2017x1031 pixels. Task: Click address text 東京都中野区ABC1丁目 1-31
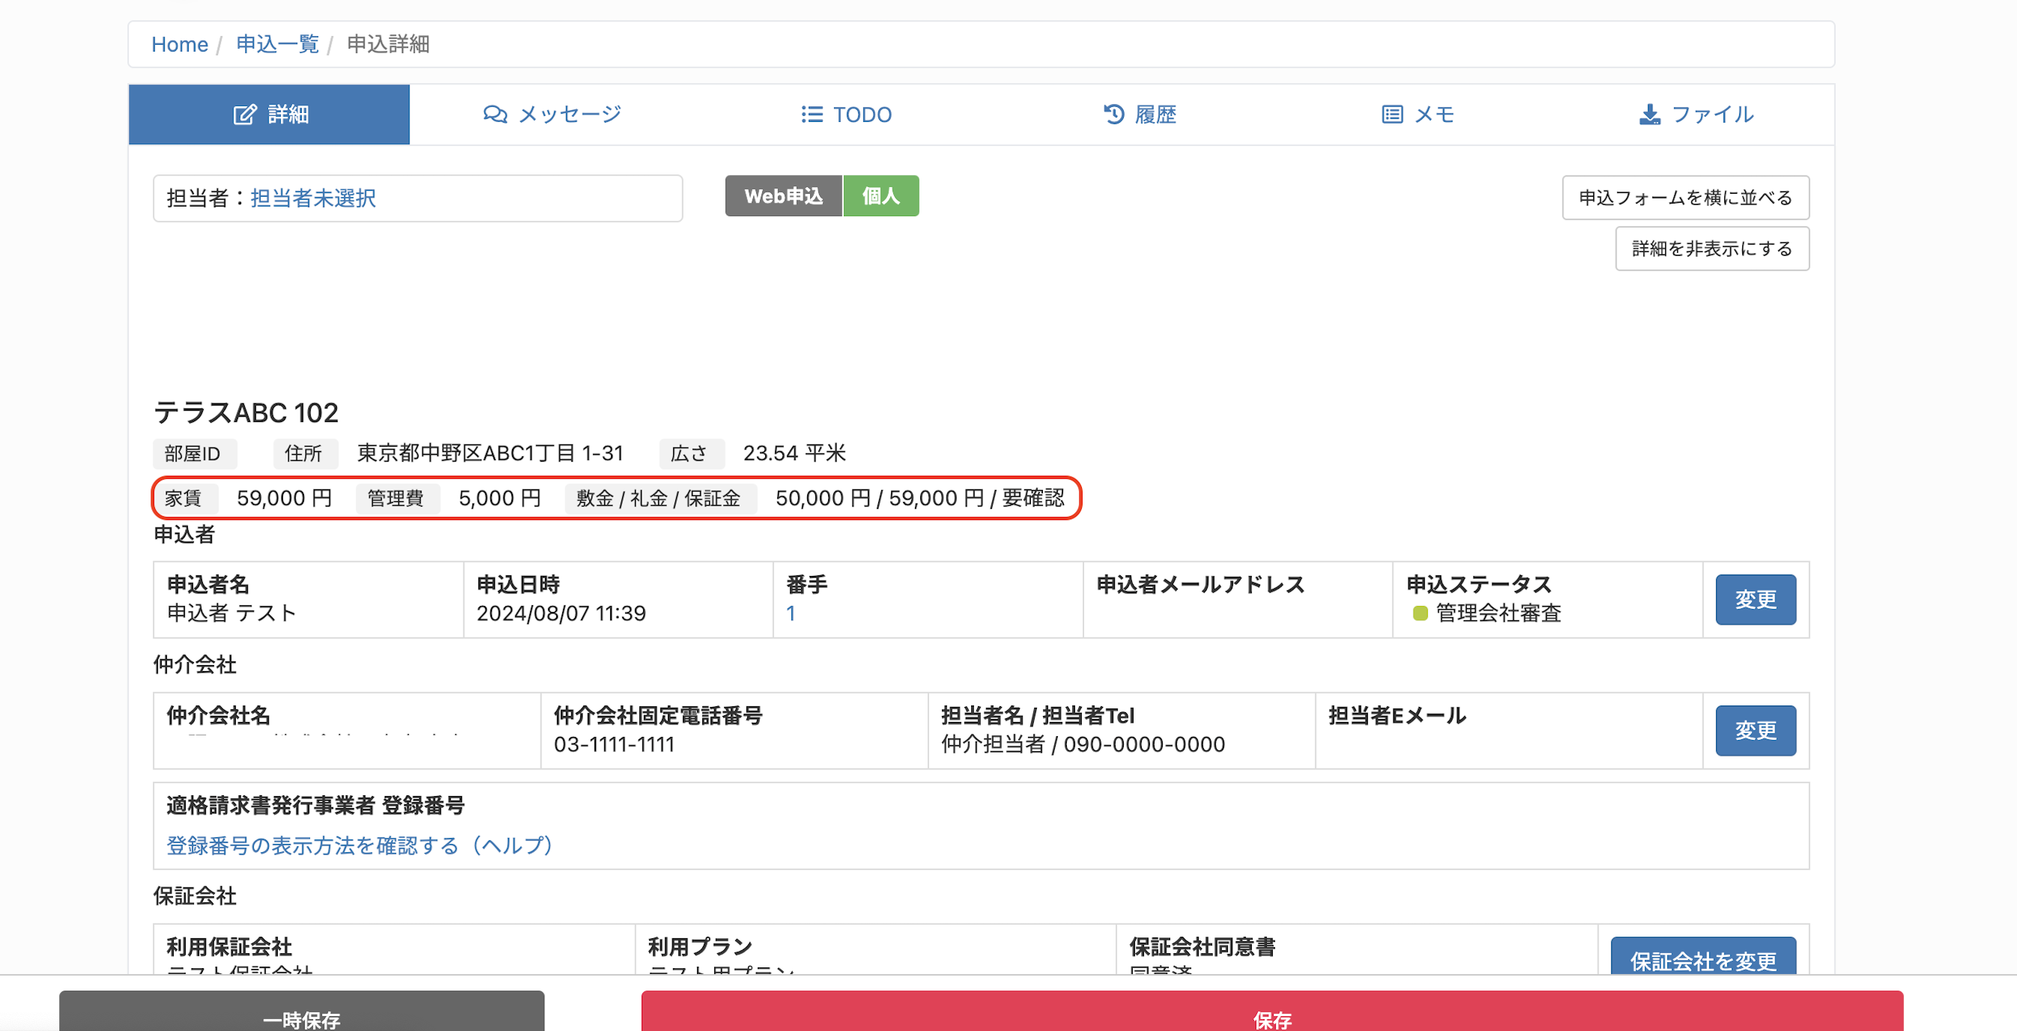490,453
